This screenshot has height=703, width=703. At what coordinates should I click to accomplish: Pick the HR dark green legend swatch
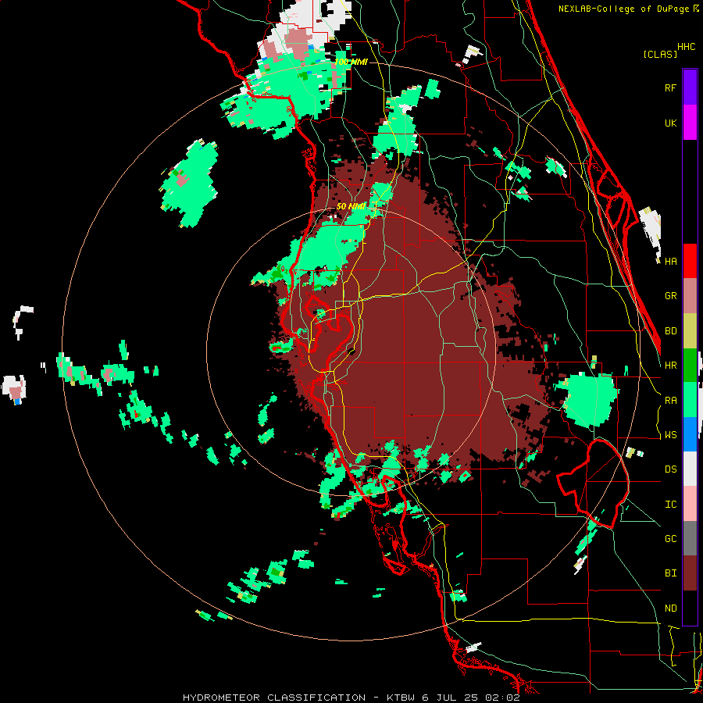[x=690, y=366]
